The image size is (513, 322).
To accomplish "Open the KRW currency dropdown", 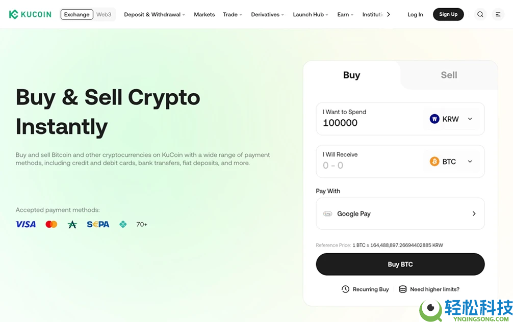I will pyautogui.click(x=452, y=119).
